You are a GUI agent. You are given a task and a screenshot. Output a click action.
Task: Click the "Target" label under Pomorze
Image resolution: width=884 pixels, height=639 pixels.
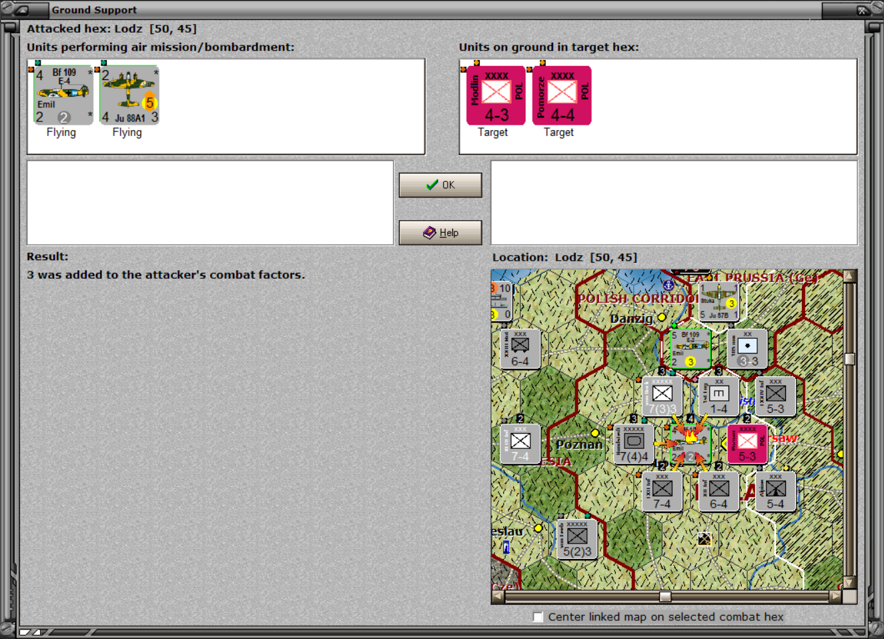(559, 133)
